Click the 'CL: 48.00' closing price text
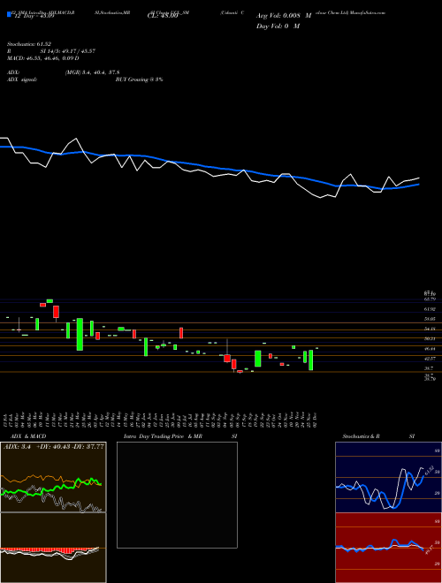Image resolution: width=442 pixels, height=583 pixels. 163,17
